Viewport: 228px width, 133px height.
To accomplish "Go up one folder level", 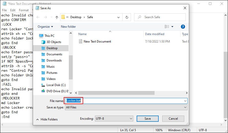I will pos(57,17).
